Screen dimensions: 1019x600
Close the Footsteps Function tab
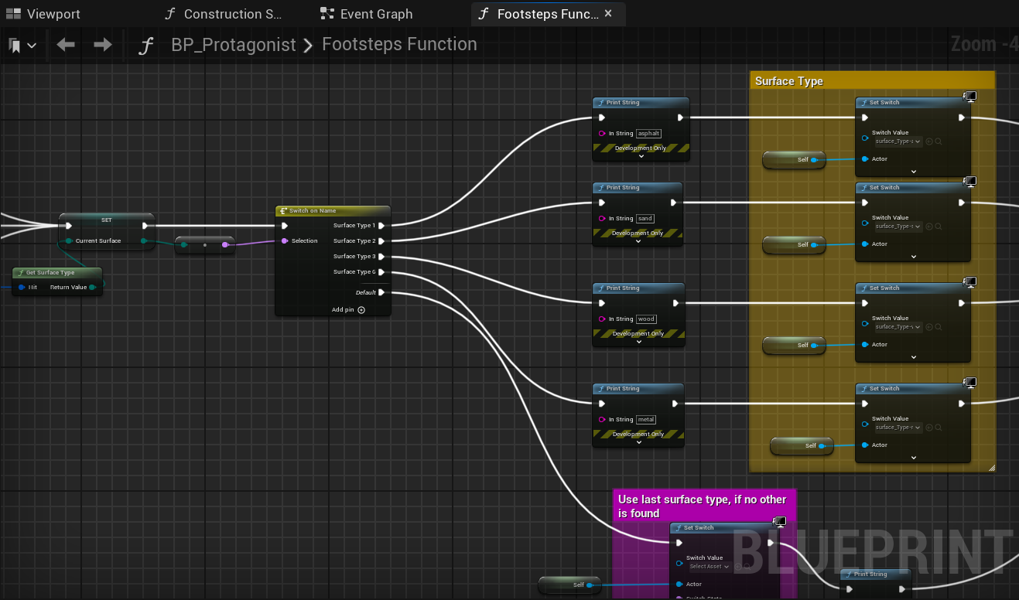pyautogui.click(x=608, y=14)
